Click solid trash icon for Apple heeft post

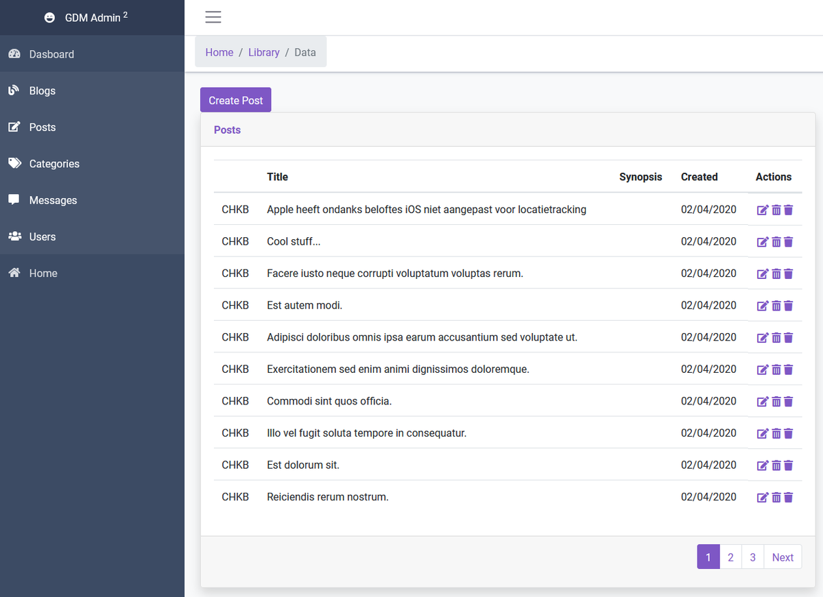[x=789, y=210]
